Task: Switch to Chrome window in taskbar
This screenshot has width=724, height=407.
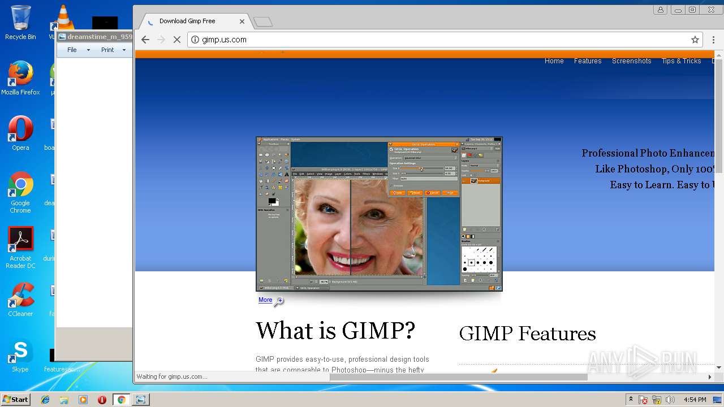Action: tap(121, 400)
